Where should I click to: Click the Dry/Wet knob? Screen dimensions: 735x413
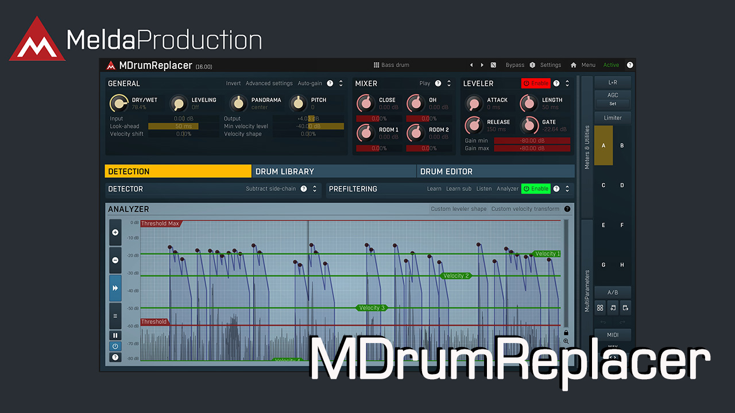(x=119, y=103)
